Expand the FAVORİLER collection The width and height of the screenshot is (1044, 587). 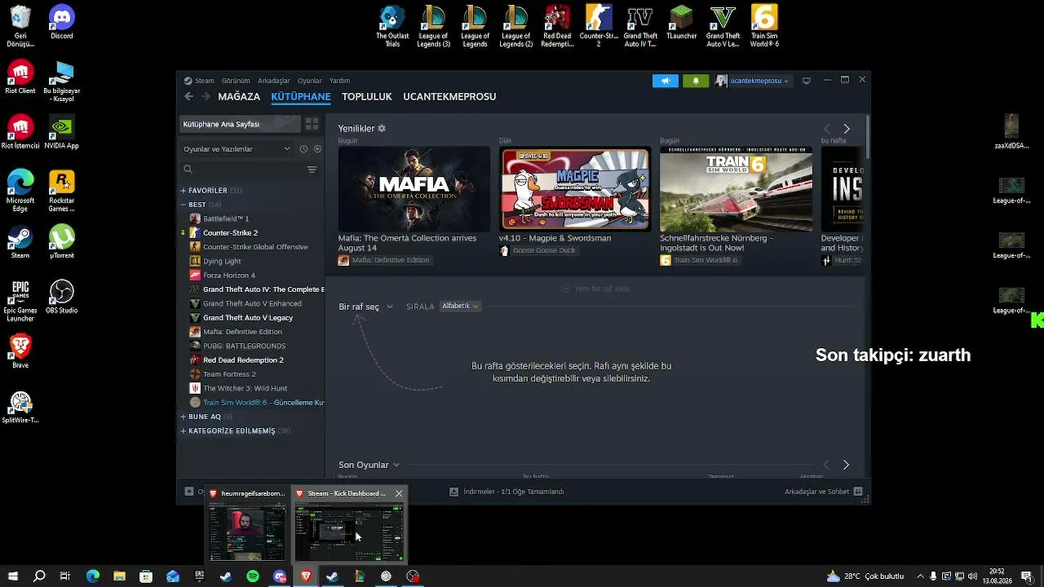(184, 190)
